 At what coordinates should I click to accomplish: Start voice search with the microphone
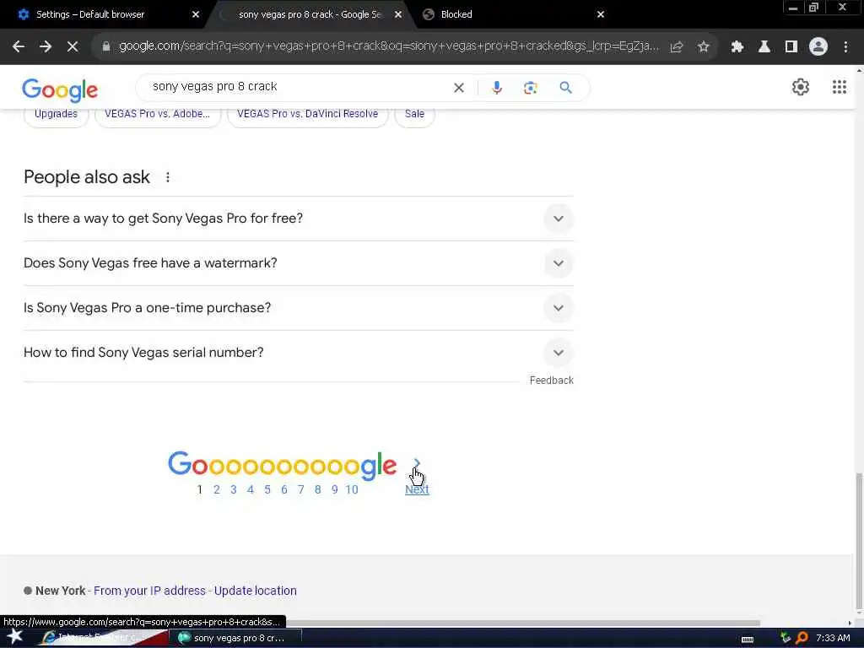497,88
